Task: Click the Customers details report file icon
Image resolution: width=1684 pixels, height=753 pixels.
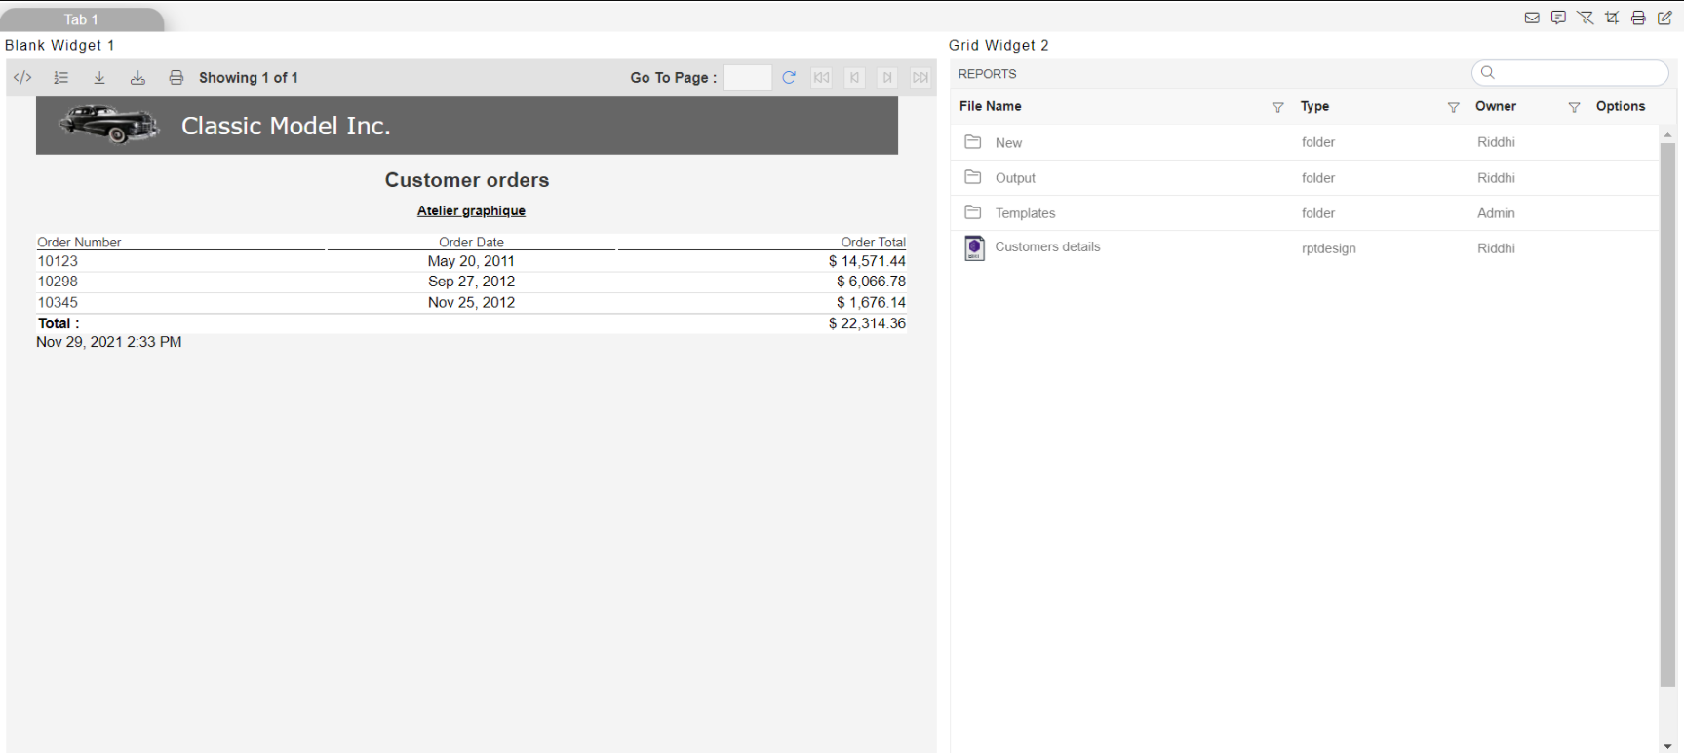Action: [x=974, y=248]
